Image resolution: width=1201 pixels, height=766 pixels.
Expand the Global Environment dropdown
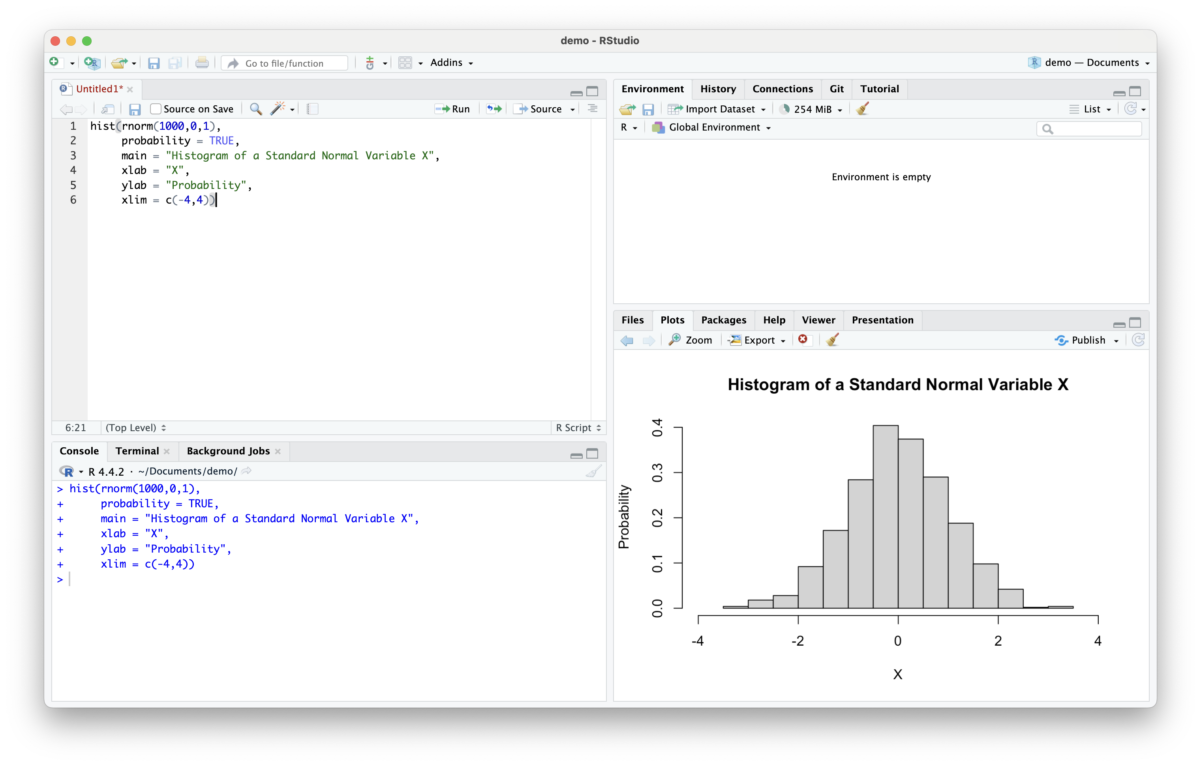[x=714, y=127]
